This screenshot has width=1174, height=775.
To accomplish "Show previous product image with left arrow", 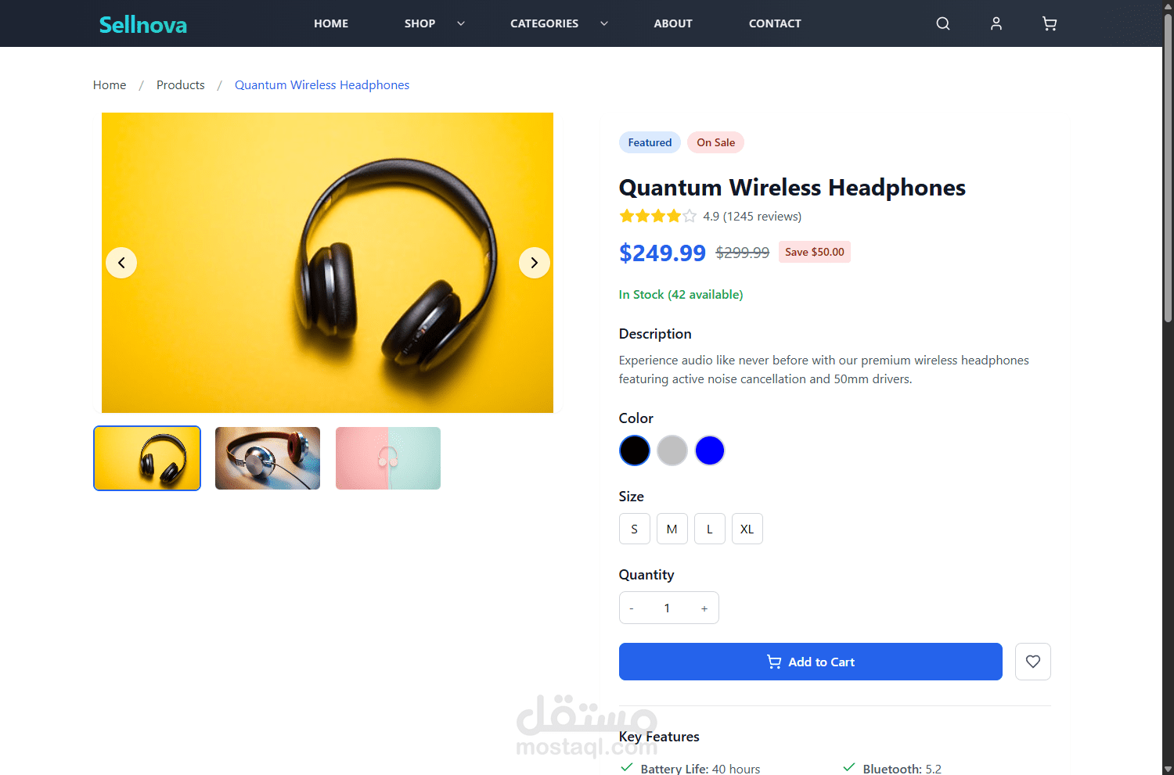I will (121, 263).
